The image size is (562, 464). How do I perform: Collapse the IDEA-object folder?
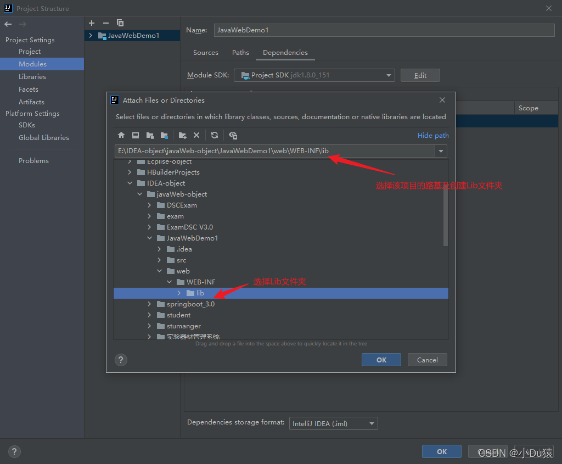(x=130, y=183)
